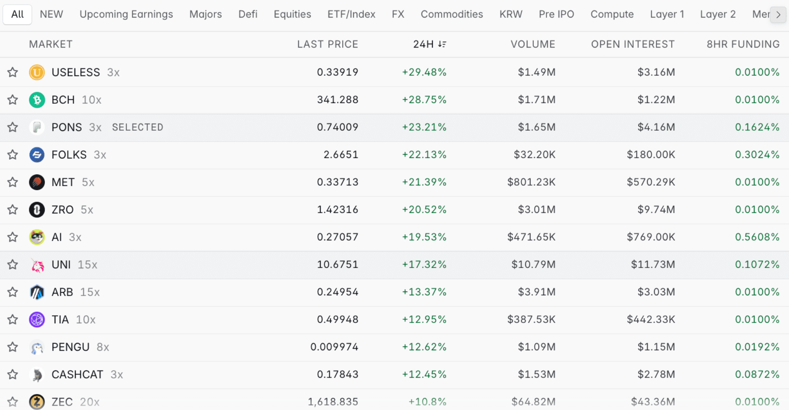Sort by the MARKET column header

point(51,44)
